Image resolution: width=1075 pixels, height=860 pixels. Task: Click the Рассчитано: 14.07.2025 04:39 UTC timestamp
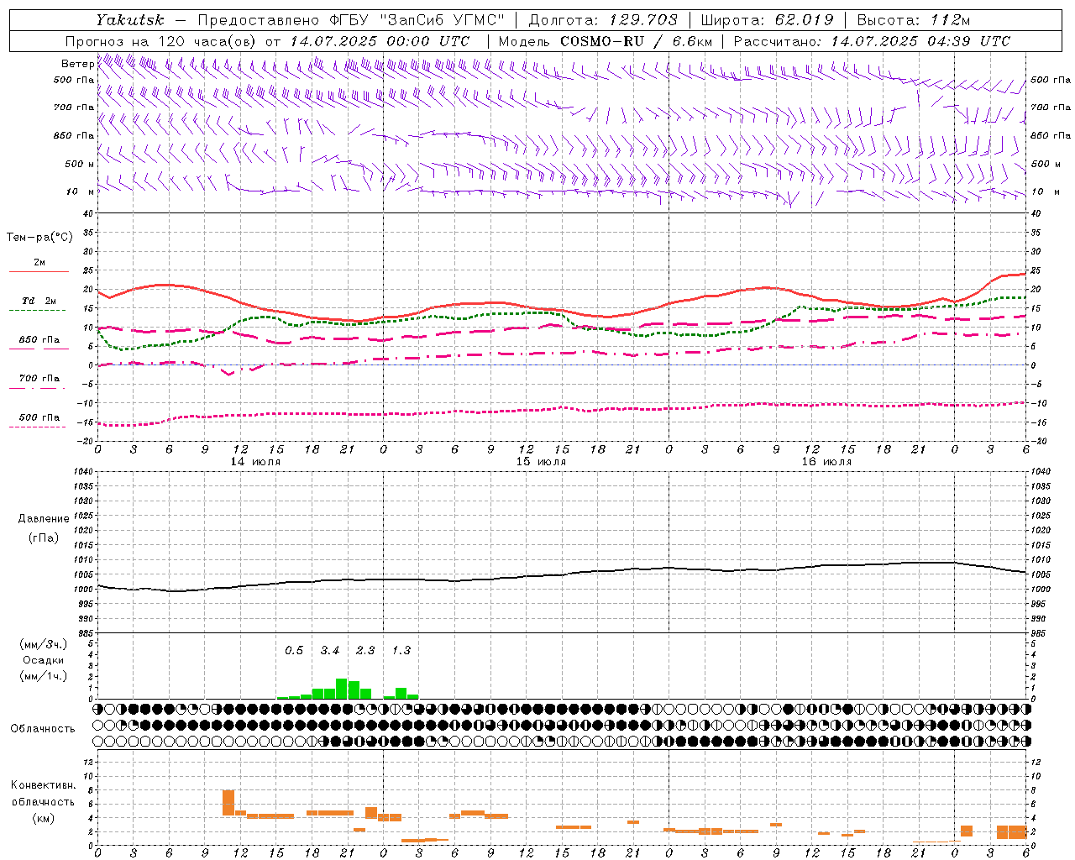tap(872, 41)
